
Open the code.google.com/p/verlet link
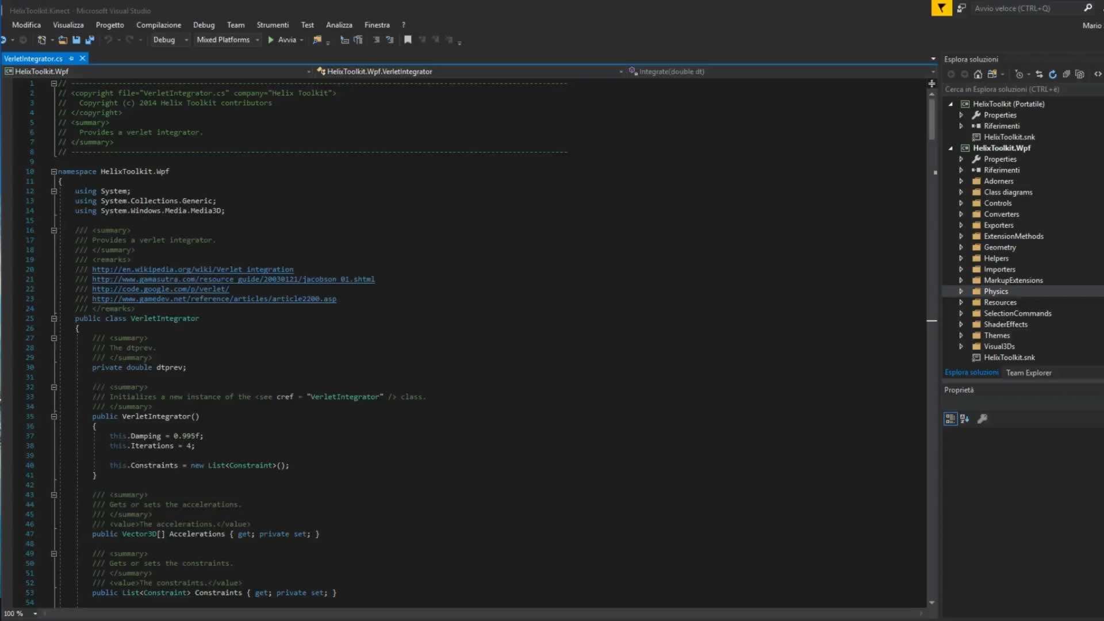[x=160, y=289]
